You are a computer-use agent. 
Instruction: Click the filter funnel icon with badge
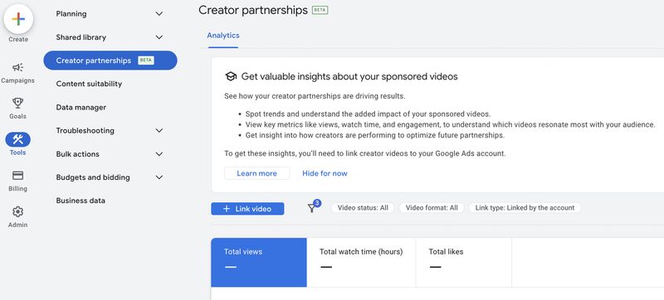pyautogui.click(x=314, y=207)
